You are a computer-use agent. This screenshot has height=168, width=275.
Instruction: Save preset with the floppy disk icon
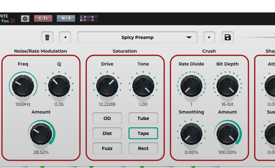[228, 37]
